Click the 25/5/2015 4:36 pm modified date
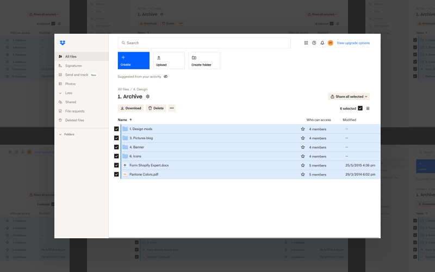Screen dimensions: 435x272 [360, 165]
